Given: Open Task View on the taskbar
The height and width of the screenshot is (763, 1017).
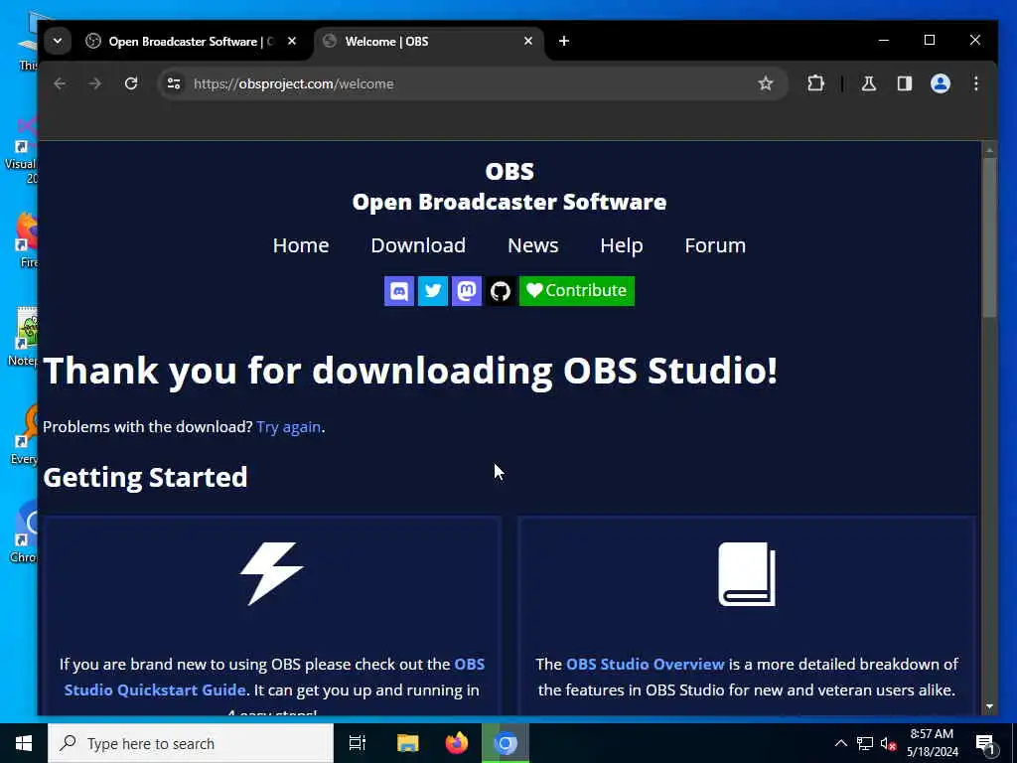Looking at the screenshot, I should point(358,743).
